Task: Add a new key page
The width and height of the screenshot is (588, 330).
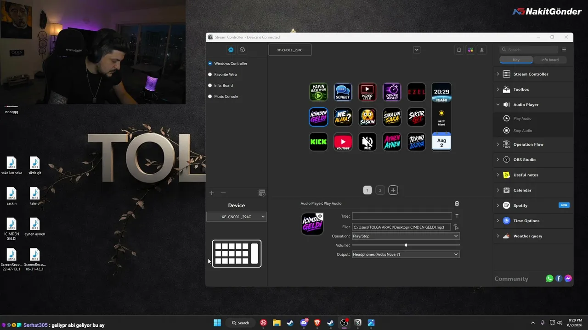Action: [x=393, y=190]
